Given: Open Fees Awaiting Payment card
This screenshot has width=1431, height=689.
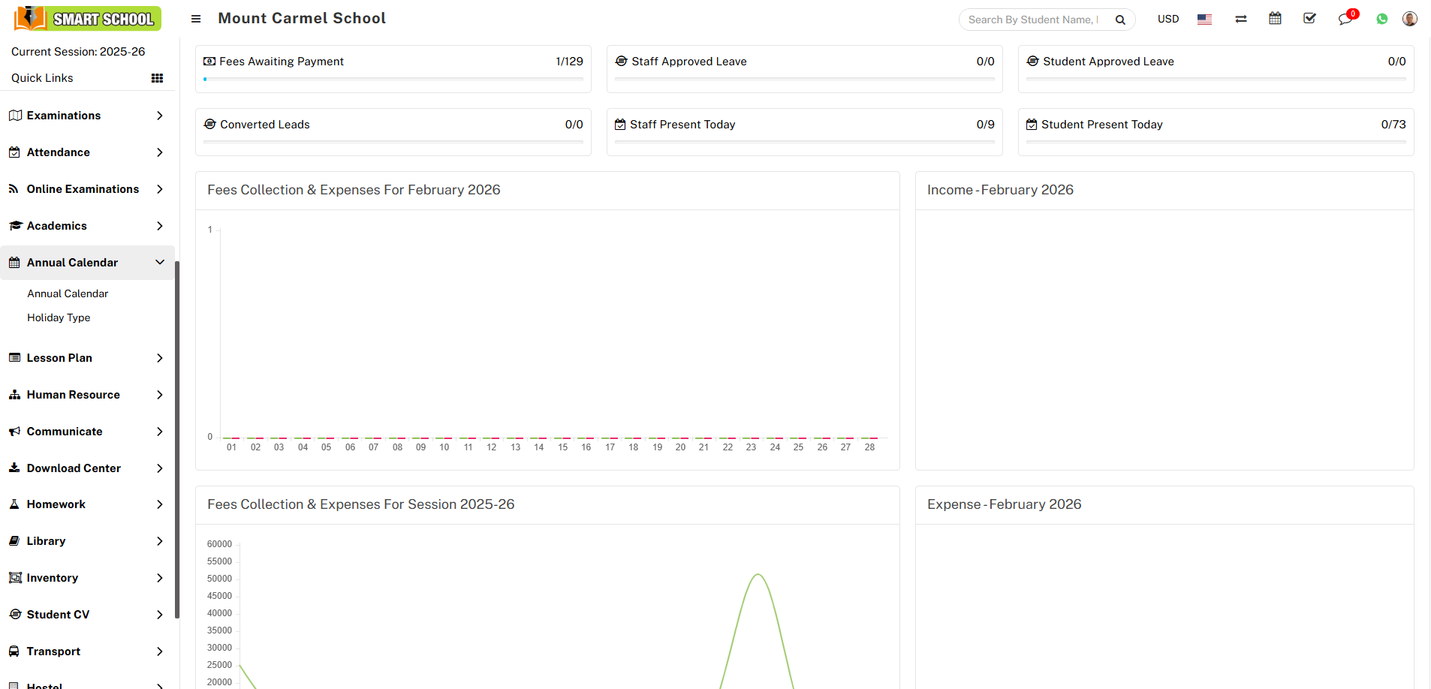Looking at the screenshot, I should (x=281, y=62).
